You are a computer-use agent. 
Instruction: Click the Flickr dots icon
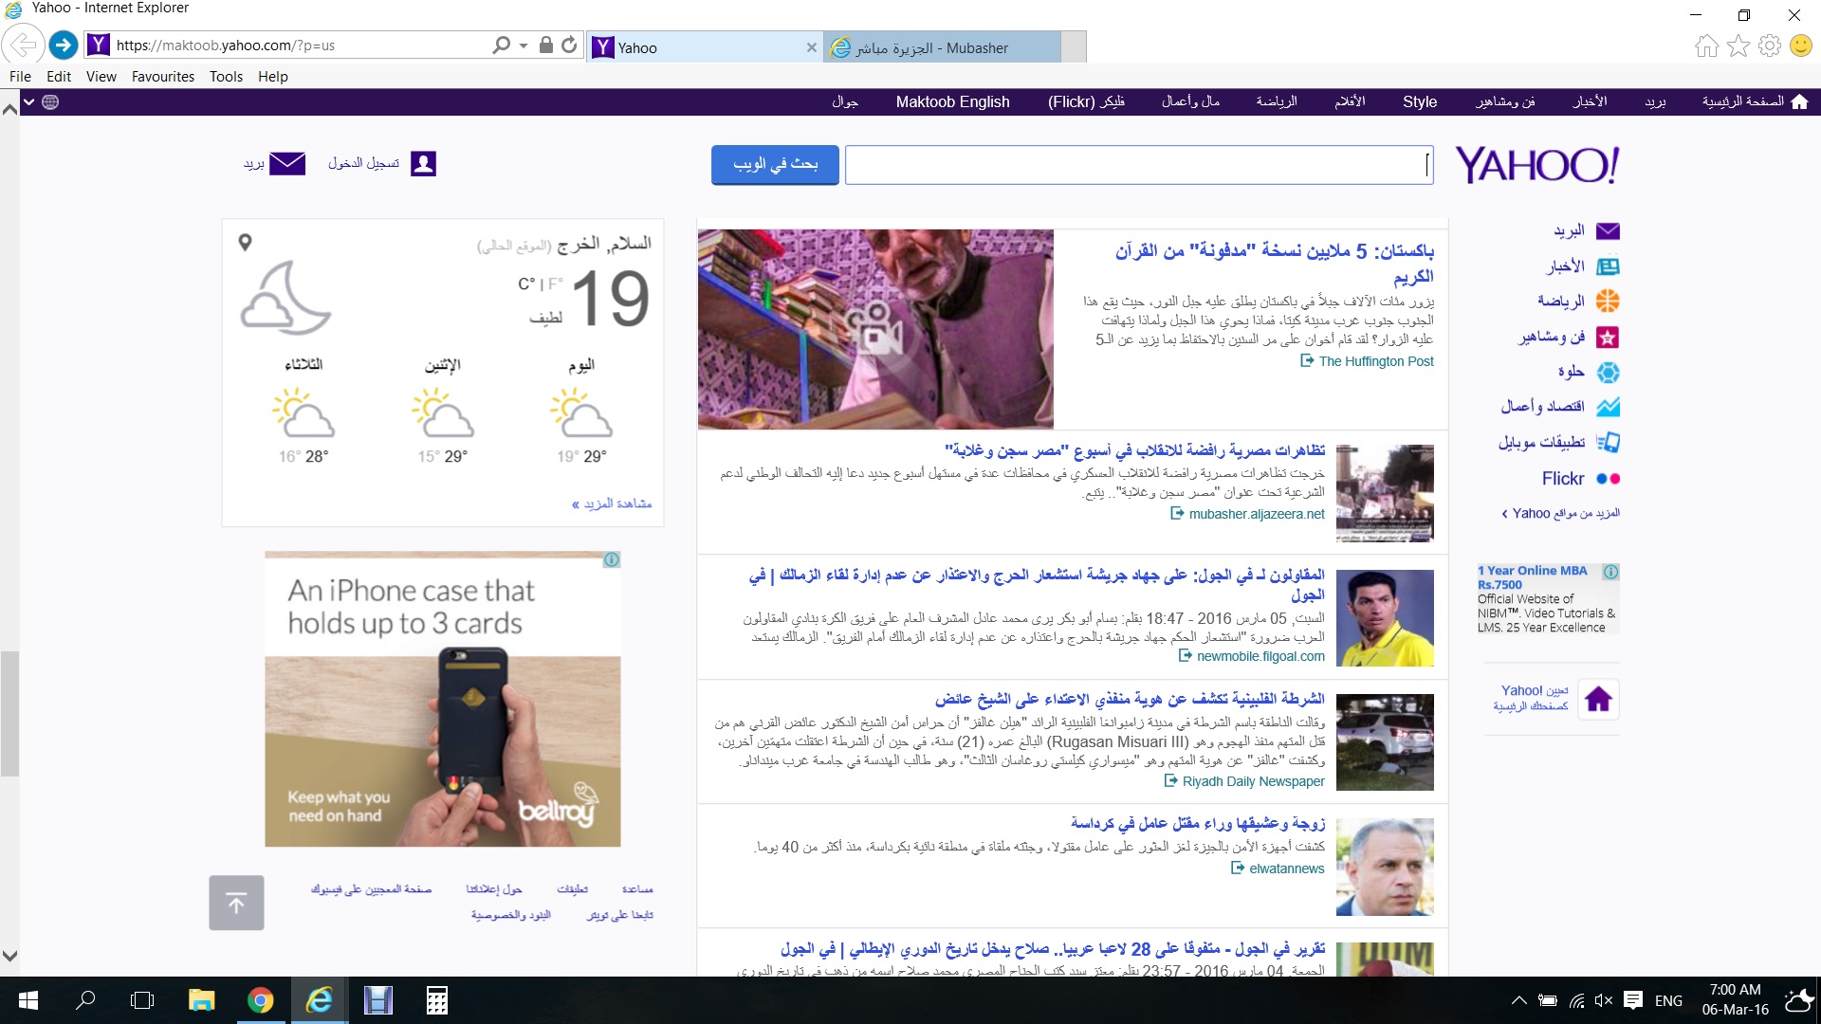[x=1608, y=479]
